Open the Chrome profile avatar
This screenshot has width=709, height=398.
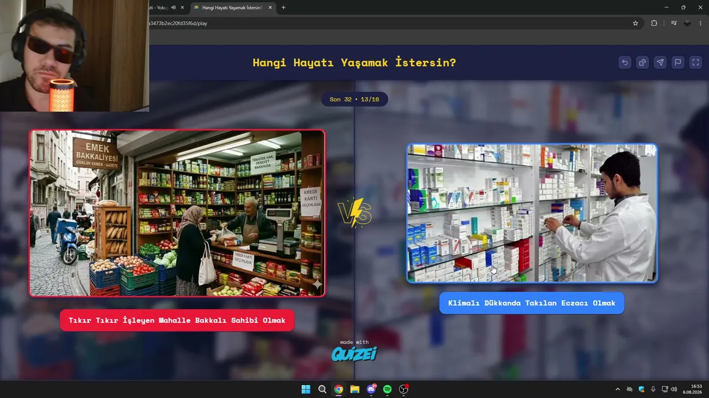pos(687,23)
